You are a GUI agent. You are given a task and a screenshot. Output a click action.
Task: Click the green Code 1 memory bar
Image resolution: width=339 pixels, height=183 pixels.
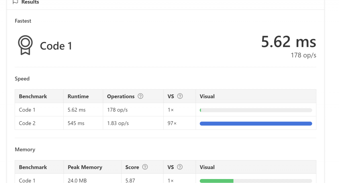pyautogui.click(x=217, y=181)
